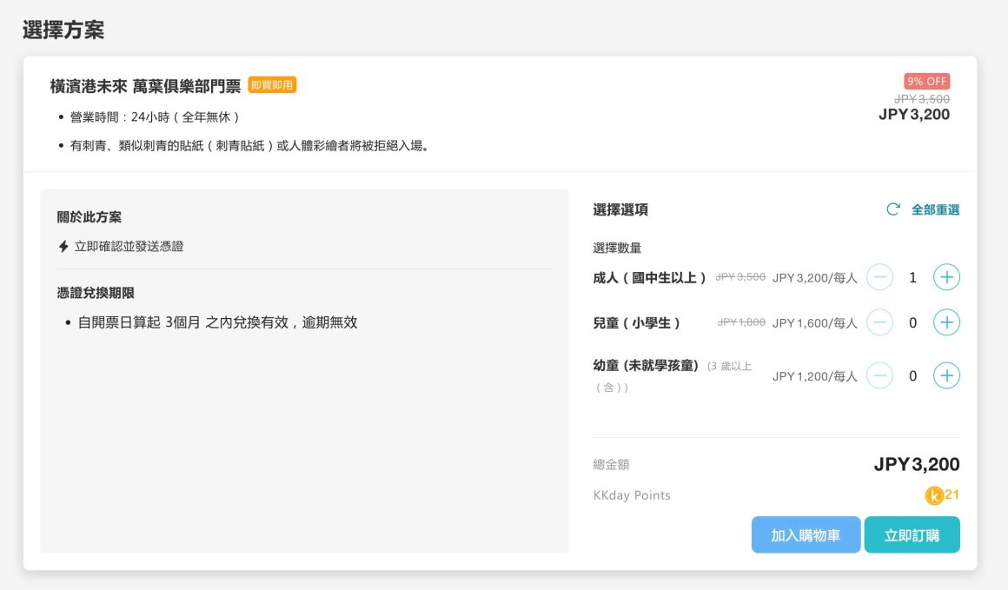Click 營業時間：24小時 bullet text
This screenshot has width=1008, height=590.
tap(155, 117)
